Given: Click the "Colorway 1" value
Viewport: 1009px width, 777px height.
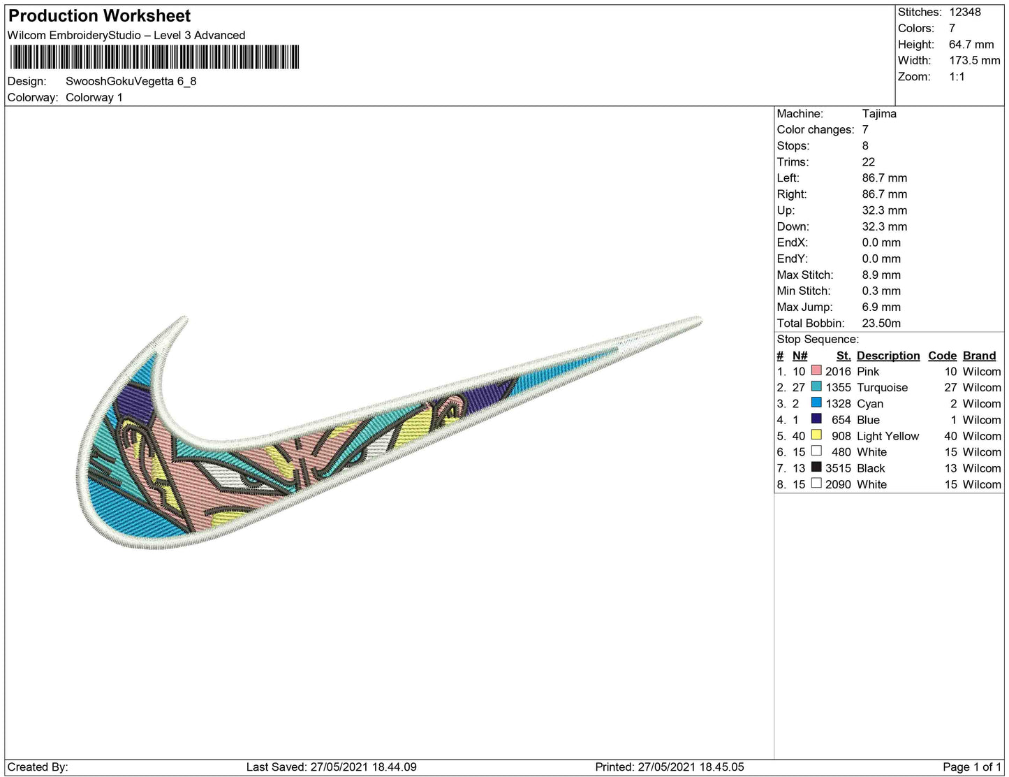Looking at the screenshot, I should coord(94,98).
